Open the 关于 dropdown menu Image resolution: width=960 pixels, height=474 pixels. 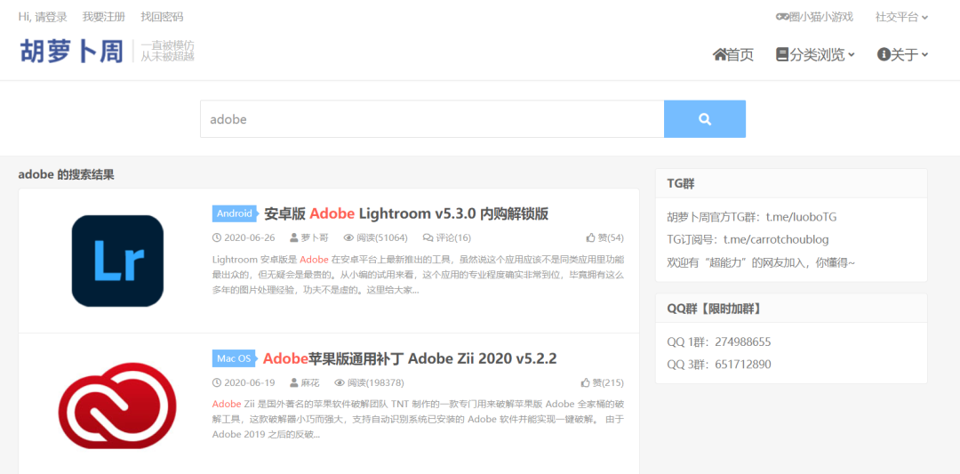pos(902,55)
